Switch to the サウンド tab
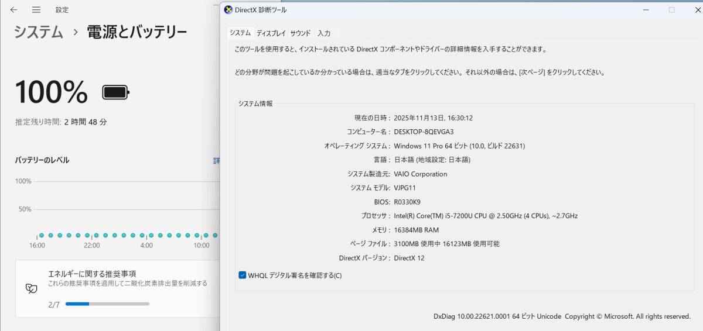 [x=301, y=33]
